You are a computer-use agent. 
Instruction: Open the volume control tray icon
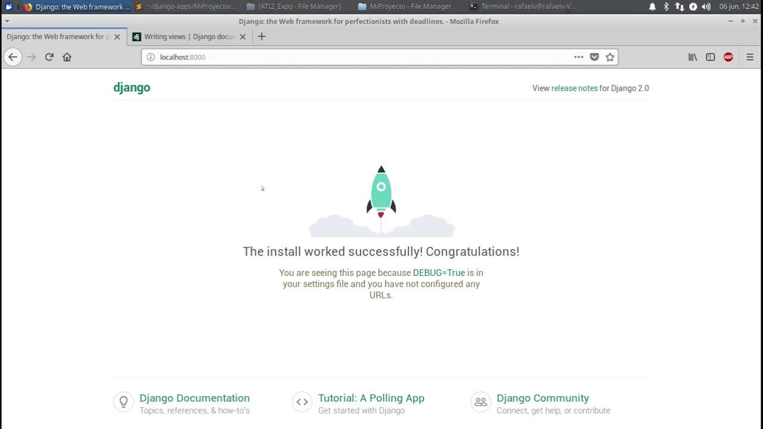(706, 7)
